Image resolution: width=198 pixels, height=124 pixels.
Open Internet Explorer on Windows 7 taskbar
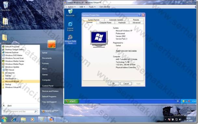(14, 119)
